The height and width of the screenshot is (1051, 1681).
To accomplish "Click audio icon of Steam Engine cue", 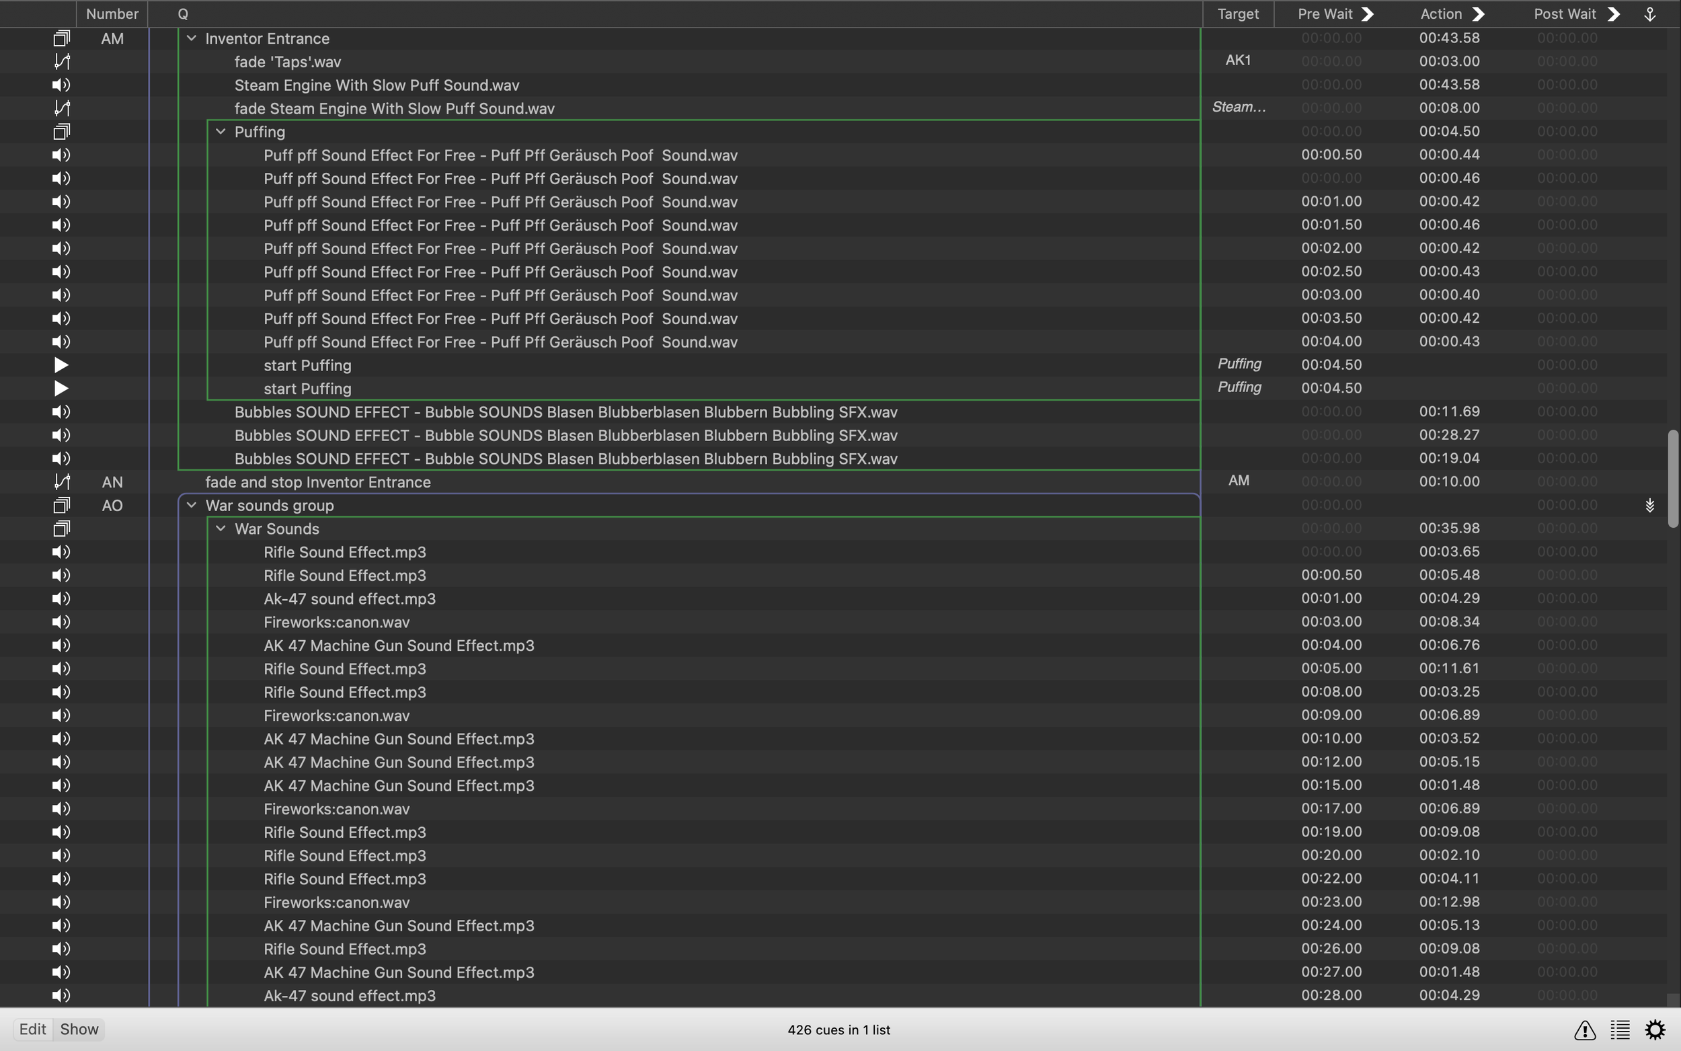I will tap(61, 85).
